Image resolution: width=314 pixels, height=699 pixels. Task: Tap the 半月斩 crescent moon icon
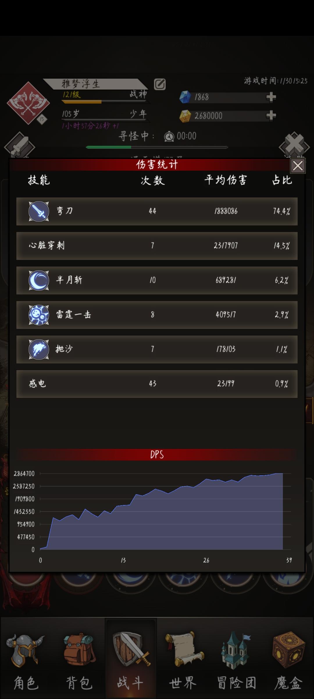point(39,280)
